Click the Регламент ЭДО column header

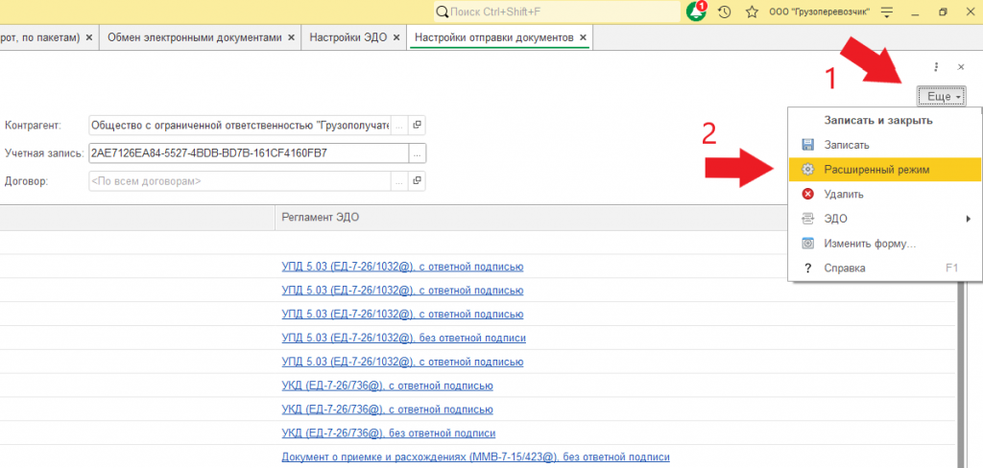[x=530, y=217]
